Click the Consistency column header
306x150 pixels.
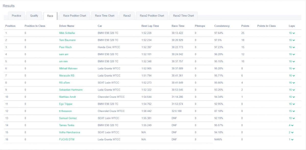pos(222,26)
